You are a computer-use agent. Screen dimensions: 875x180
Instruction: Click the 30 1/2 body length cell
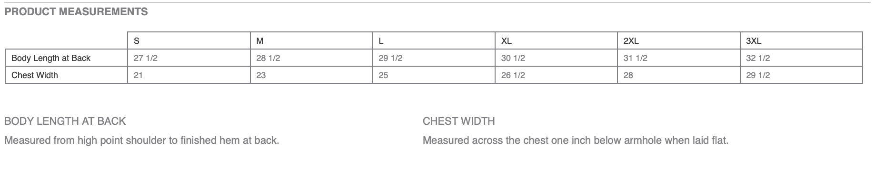click(x=556, y=58)
